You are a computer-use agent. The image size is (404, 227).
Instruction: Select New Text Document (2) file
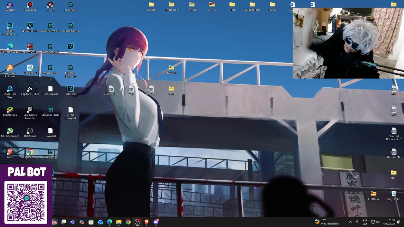394,134
